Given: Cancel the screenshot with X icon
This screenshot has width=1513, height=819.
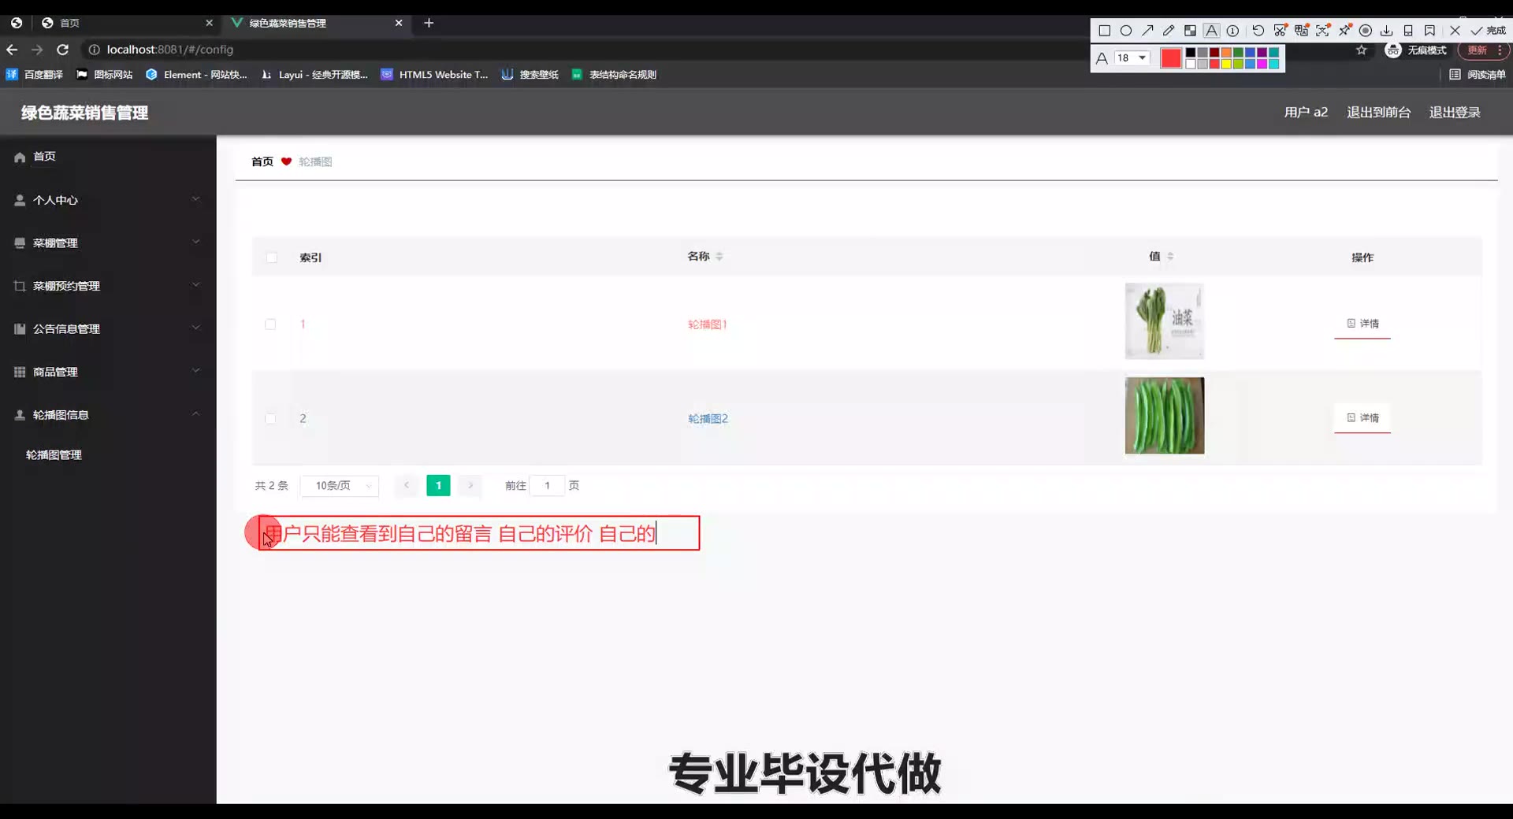Looking at the screenshot, I should click(x=1455, y=31).
